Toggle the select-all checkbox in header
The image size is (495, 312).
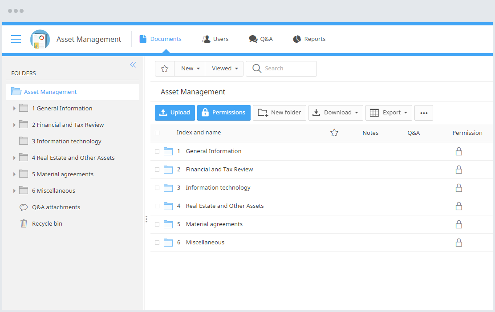(x=157, y=133)
